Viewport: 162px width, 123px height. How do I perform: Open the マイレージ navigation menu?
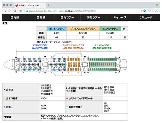[120, 17]
